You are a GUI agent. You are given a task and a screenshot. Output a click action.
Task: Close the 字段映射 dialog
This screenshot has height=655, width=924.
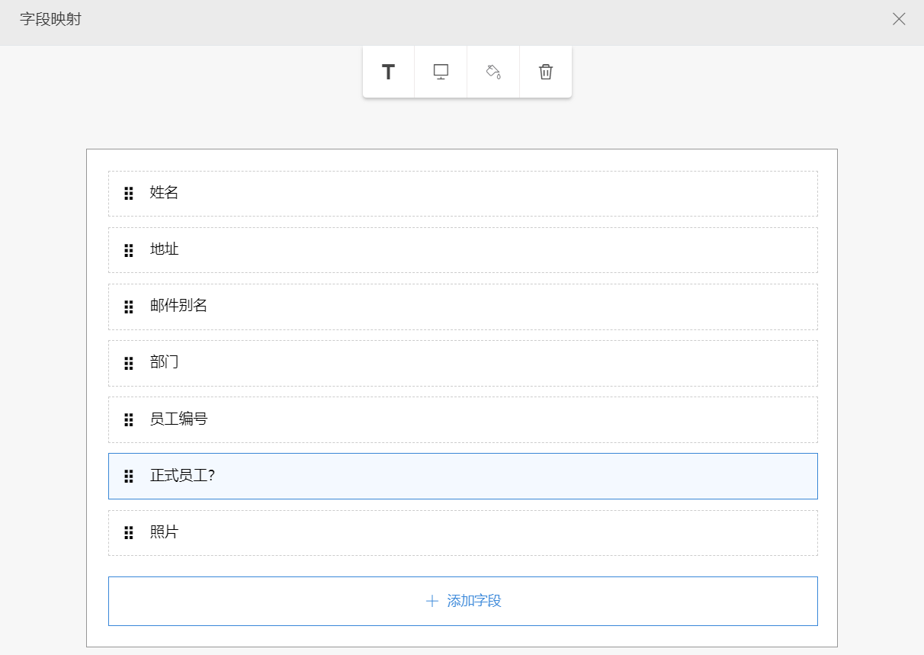coord(899,19)
